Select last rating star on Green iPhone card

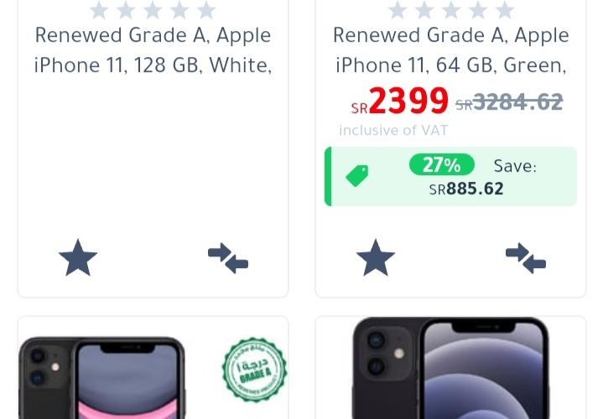(x=505, y=9)
